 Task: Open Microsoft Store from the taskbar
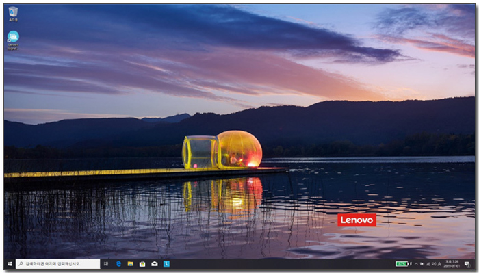[142, 263]
